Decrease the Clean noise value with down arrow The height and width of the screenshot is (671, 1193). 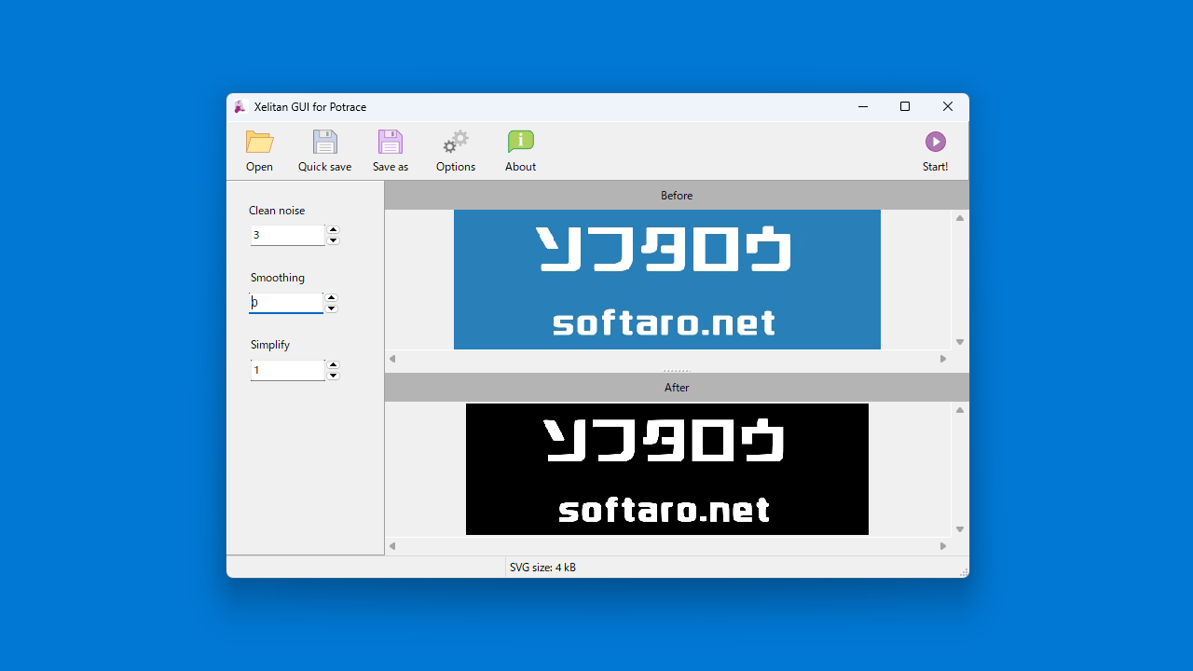(333, 240)
